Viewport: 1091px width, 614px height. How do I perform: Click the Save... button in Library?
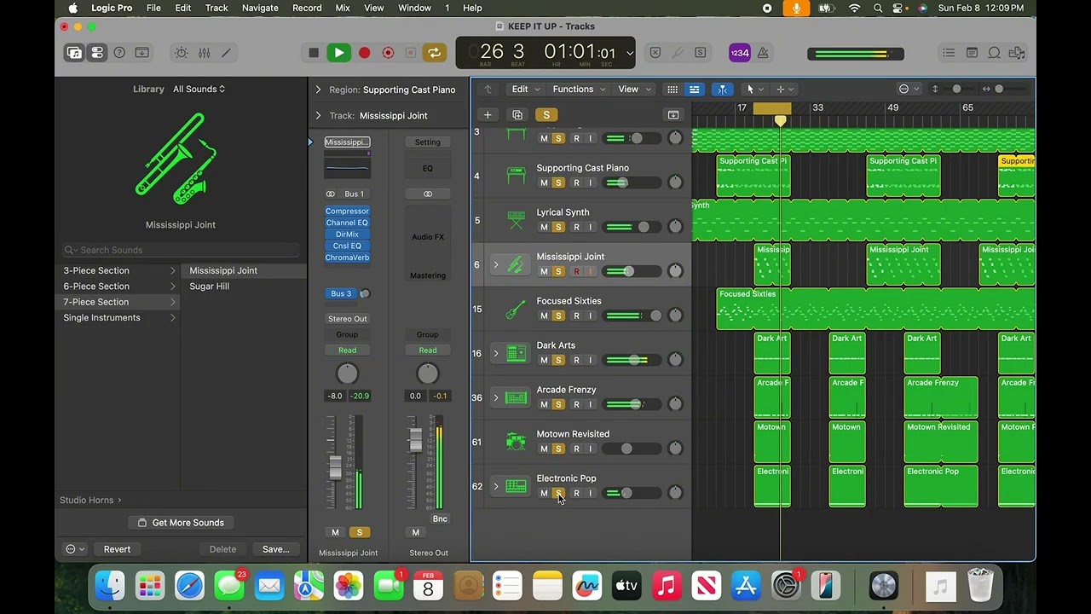pos(275,549)
